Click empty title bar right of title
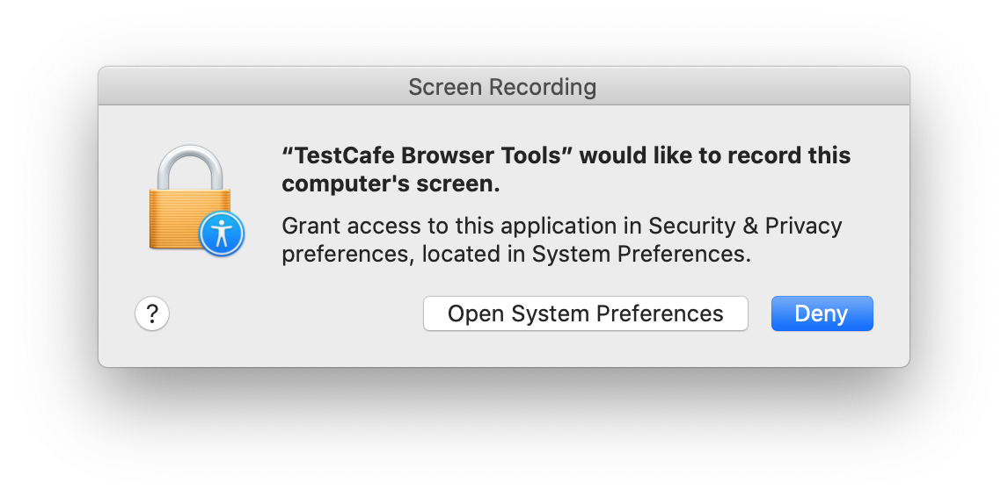This screenshot has width=1008, height=497. click(748, 87)
